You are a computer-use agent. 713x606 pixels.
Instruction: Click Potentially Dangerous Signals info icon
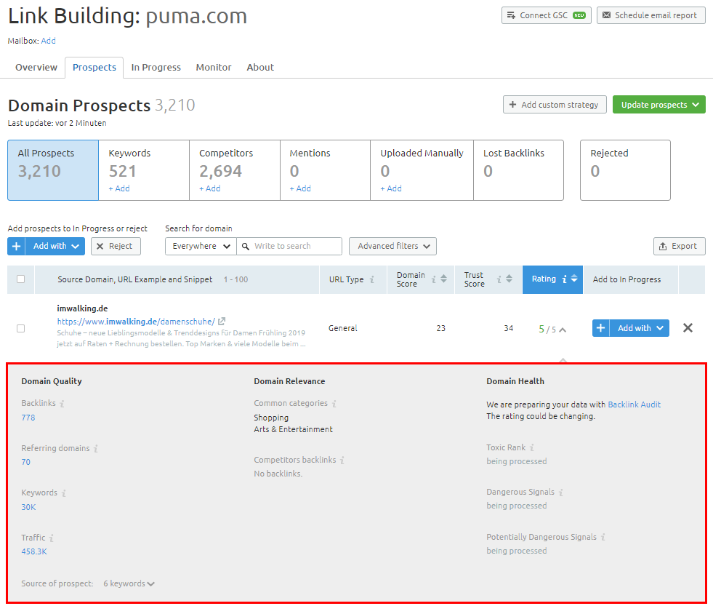603,537
